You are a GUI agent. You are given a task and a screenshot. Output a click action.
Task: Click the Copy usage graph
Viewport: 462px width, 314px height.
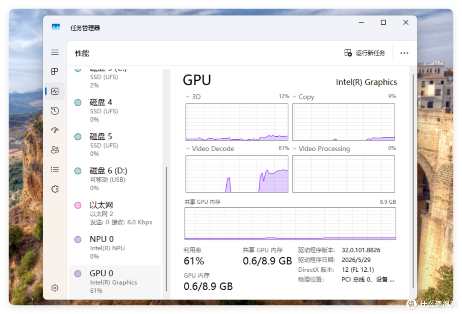pos(344,122)
